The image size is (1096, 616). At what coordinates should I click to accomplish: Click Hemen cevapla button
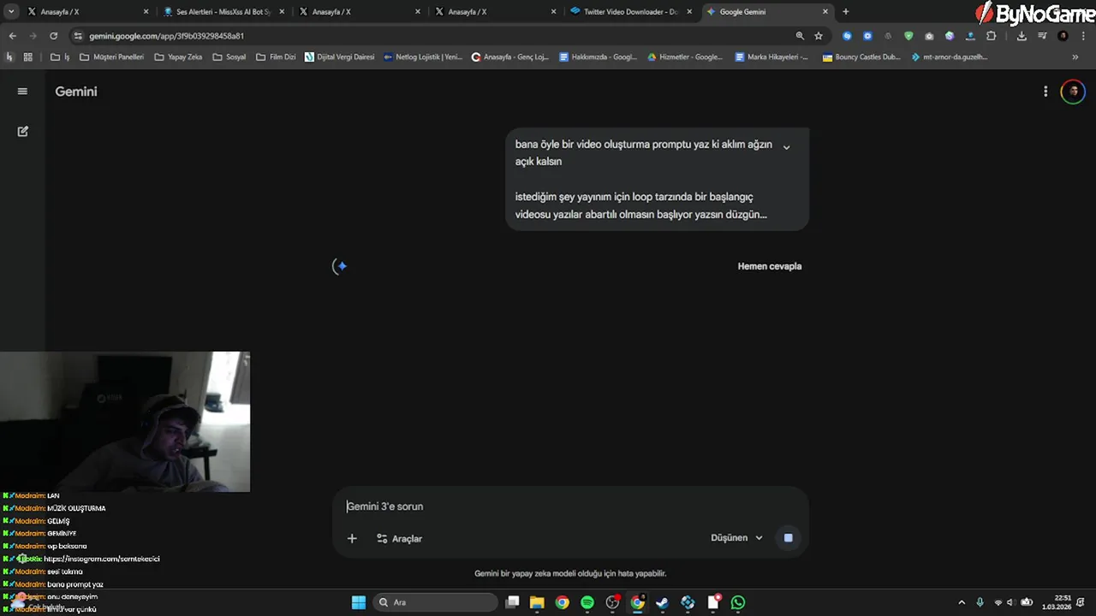[x=770, y=266]
